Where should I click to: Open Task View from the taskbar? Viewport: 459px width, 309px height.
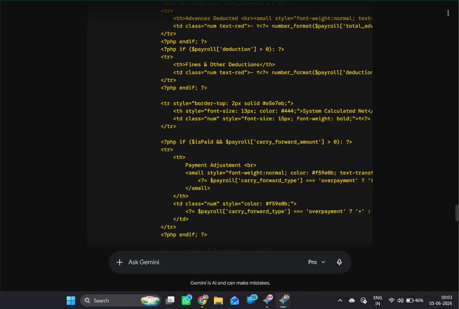[170, 301]
